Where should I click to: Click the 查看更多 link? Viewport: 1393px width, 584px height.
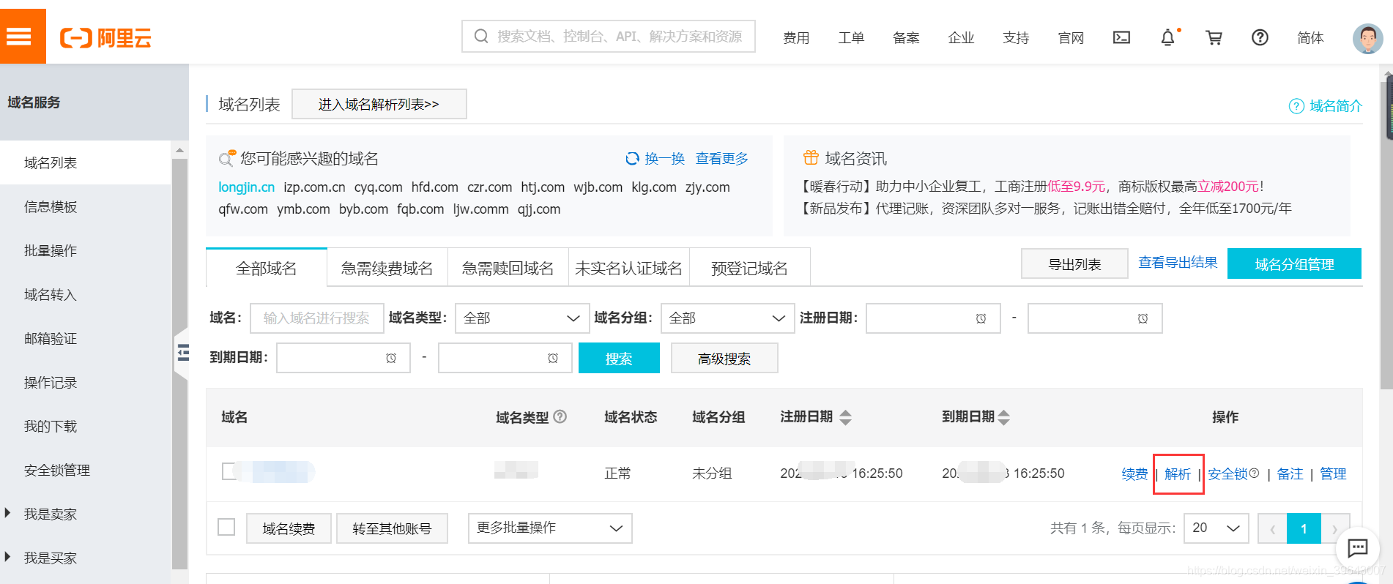point(721,159)
